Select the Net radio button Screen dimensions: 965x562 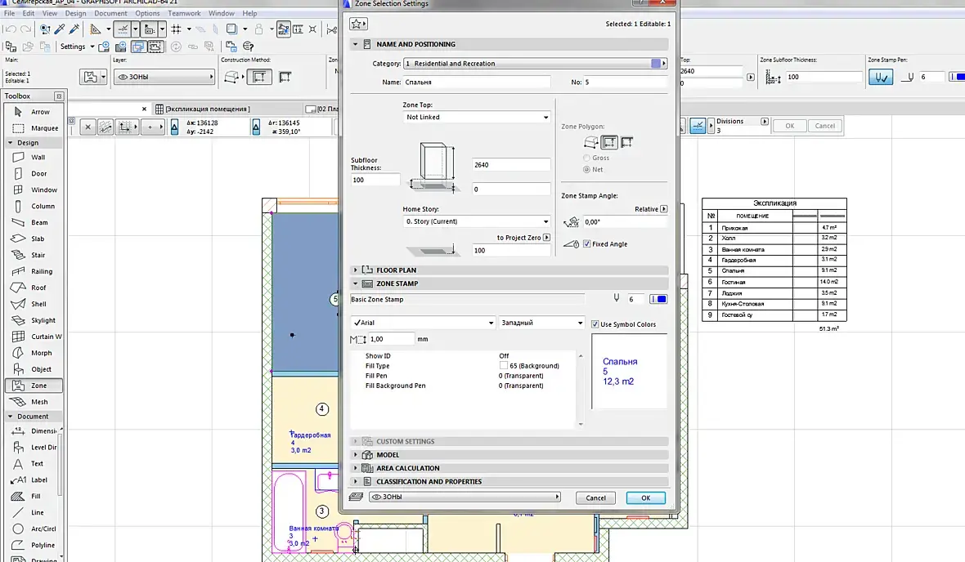tap(586, 169)
